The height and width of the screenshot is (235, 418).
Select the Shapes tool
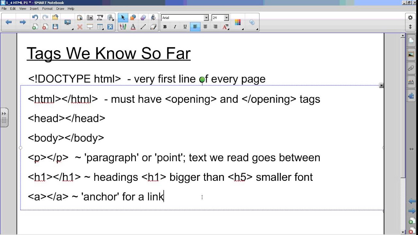point(133,18)
